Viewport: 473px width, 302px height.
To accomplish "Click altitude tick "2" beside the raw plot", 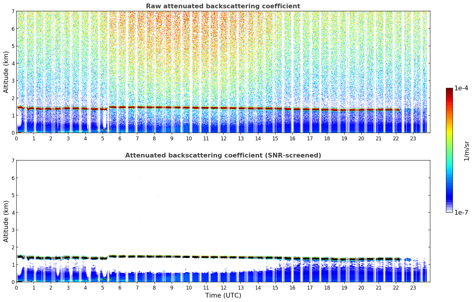I will pyautogui.click(x=13, y=98).
